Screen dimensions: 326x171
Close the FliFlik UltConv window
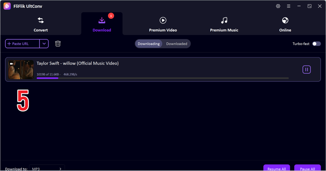click(x=320, y=6)
